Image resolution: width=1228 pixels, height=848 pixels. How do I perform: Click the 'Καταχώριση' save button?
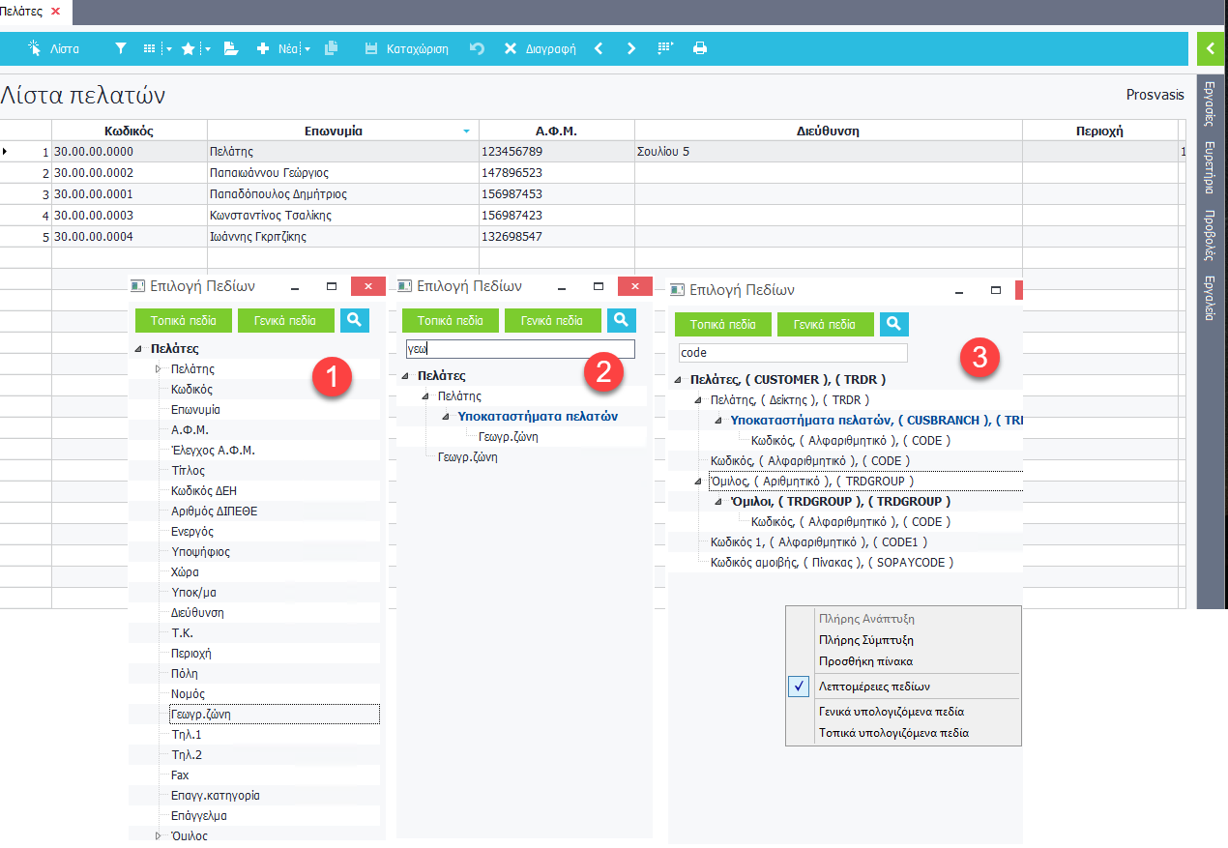[406, 48]
